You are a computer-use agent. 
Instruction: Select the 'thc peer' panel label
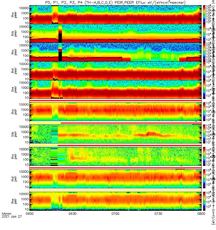pyautogui.click(x=14, y=52)
